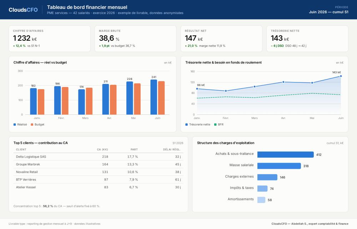Click the Trésorerie nette legend marker
357x229 pixels.
(x=186, y=124)
